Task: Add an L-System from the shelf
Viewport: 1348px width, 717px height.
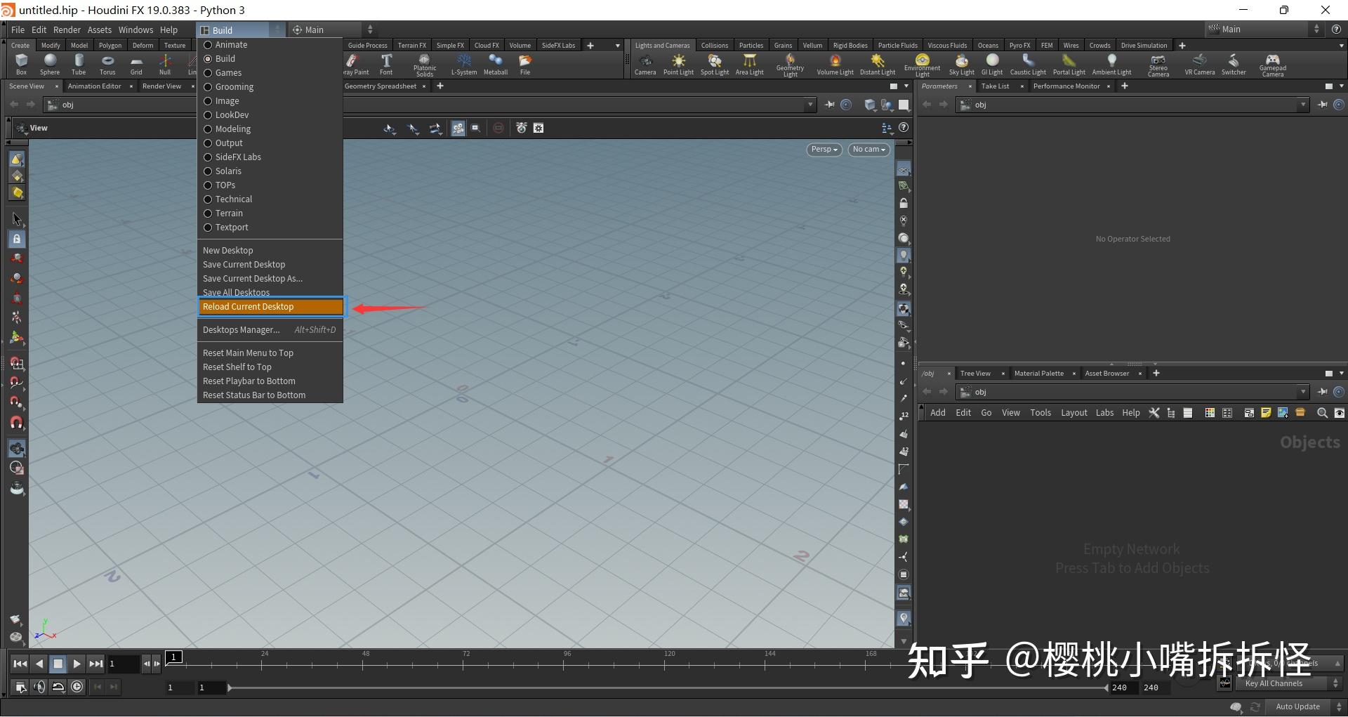Action: click(x=463, y=64)
